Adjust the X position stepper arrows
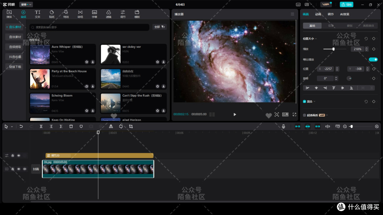Screen dimensions: 383x215 click(x=337, y=69)
